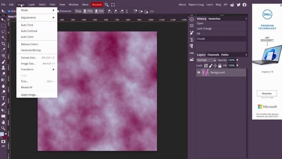Toggle lock all padlock icon
The width and height of the screenshot is (282, 159).
tap(220, 66)
